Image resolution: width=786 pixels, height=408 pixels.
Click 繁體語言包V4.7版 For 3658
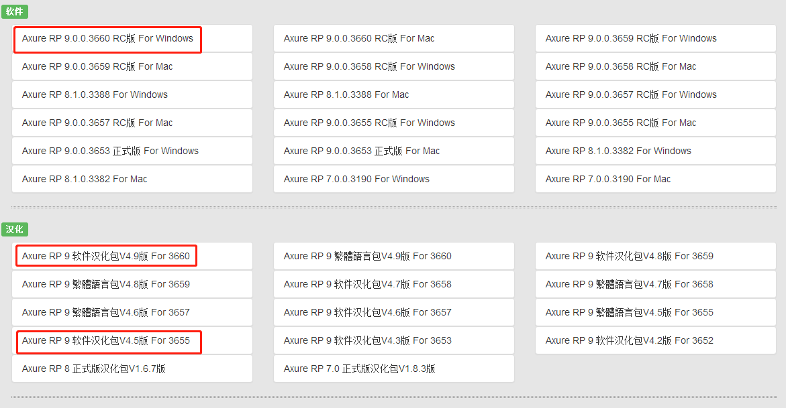655,284
